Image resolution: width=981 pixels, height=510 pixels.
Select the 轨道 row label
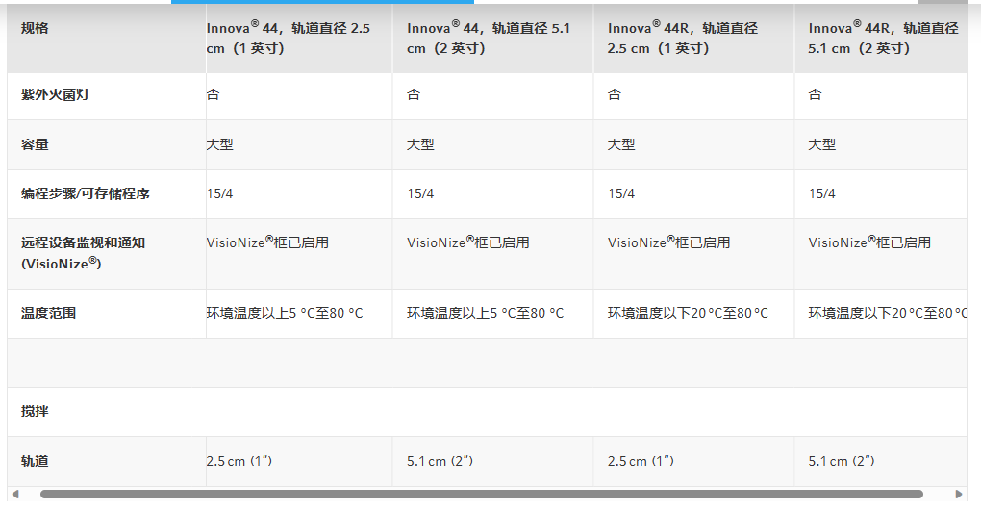click(35, 461)
